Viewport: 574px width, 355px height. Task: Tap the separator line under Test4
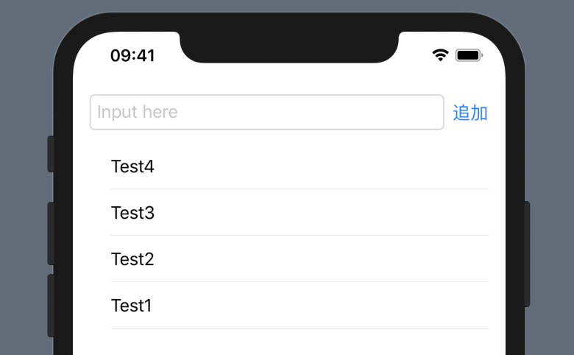click(300, 189)
